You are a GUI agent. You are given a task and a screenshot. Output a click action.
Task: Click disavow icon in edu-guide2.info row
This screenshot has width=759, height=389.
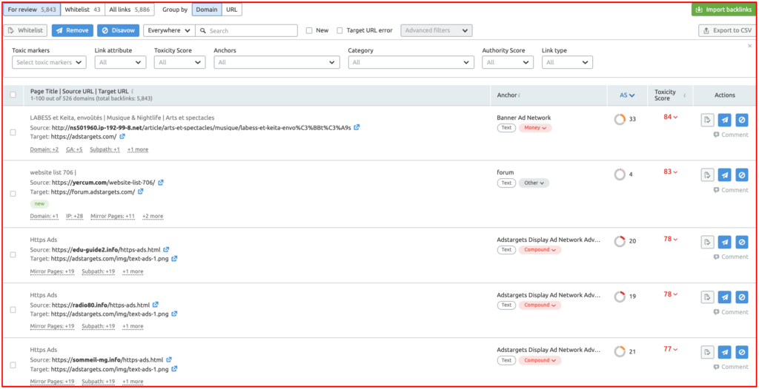[741, 241]
